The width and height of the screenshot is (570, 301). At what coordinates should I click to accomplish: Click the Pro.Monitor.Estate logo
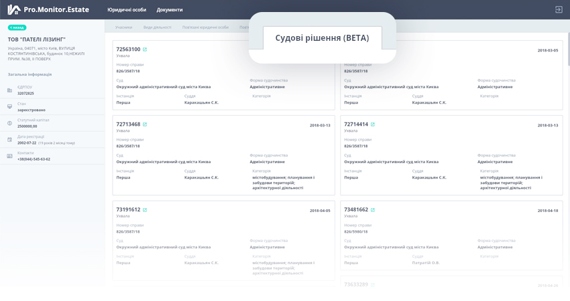[48, 9]
